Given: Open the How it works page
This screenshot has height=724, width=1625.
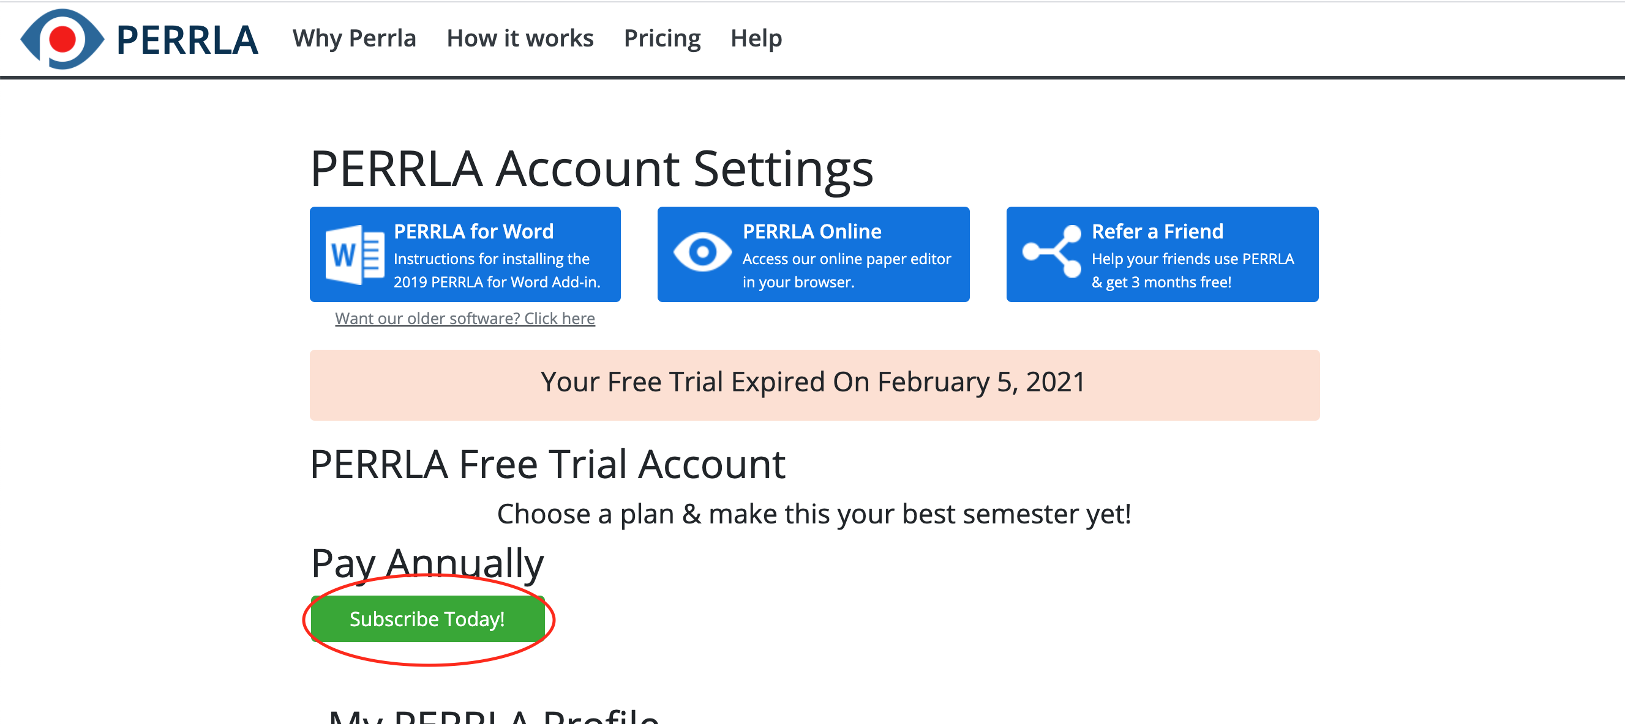Looking at the screenshot, I should point(520,39).
